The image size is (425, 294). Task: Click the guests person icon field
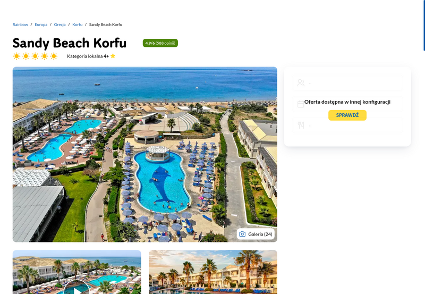pos(347,83)
